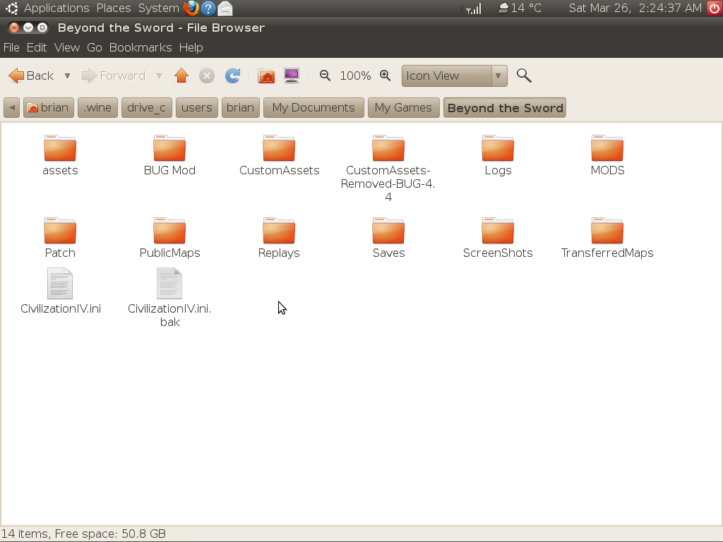
Task: Open the View menu
Action: [67, 47]
